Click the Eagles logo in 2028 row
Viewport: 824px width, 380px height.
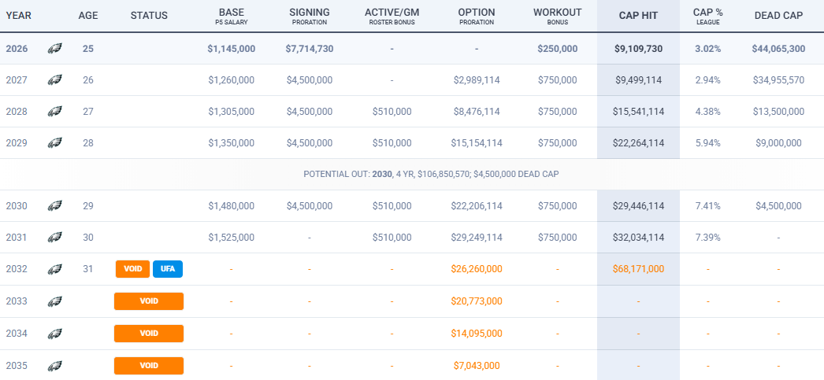click(54, 112)
